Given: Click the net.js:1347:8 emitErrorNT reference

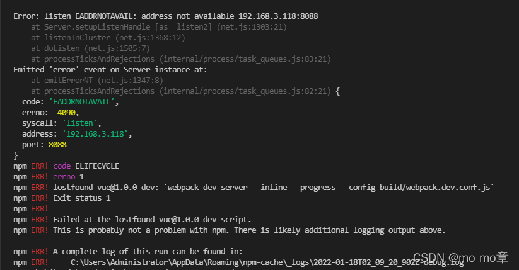Looking at the screenshot, I should [x=131, y=81].
